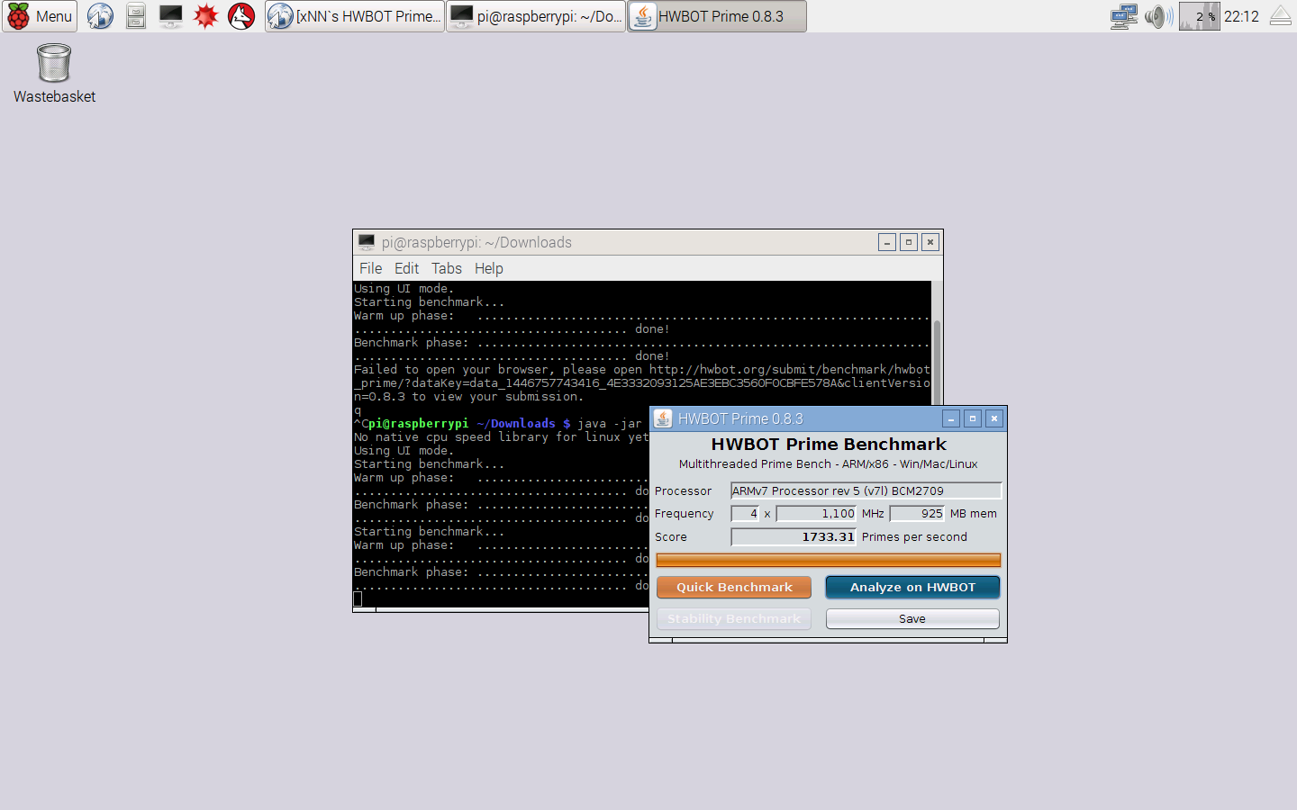Open the Mathematica red star icon
This screenshot has width=1297, height=810.
click(206, 16)
